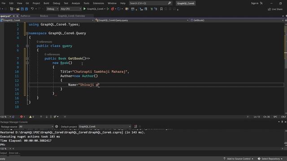Click the SPC indentation indicator
This screenshot has height=161, width=287.
click(x=275, y=117)
